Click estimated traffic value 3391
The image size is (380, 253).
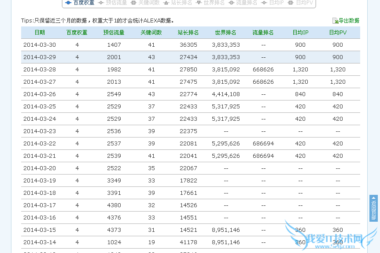click(x=114, y=193)
